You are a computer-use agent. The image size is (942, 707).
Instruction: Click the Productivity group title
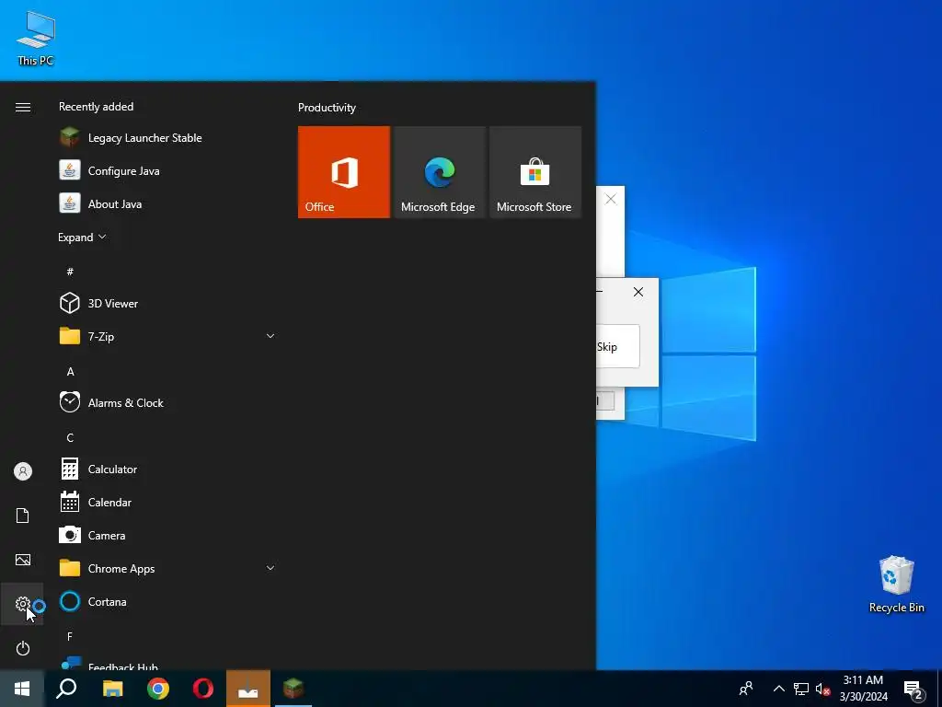click(x=327, y=108)
